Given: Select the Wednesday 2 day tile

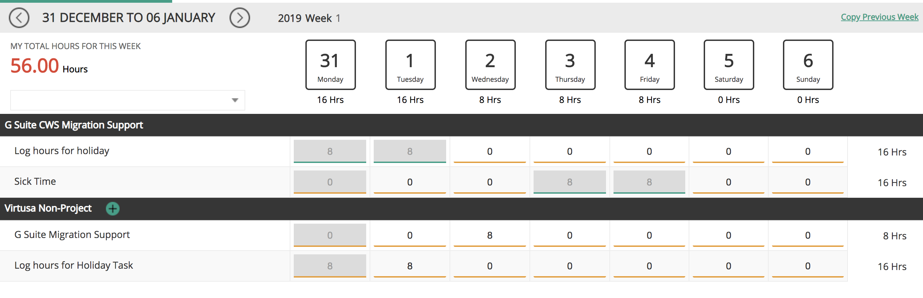Looking at the screenshot, I should (490, 65).
